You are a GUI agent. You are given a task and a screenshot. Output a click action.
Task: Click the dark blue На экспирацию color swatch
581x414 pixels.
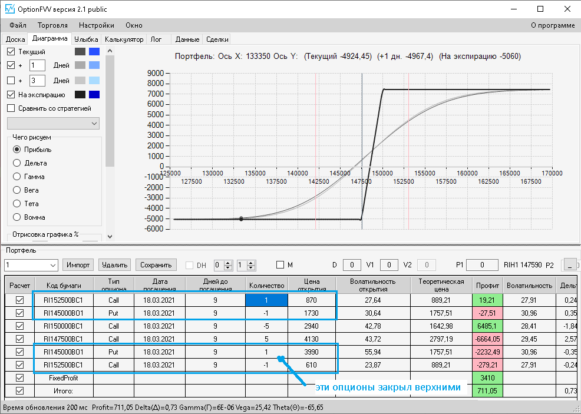pyautogui.click(x=94, y=94)
